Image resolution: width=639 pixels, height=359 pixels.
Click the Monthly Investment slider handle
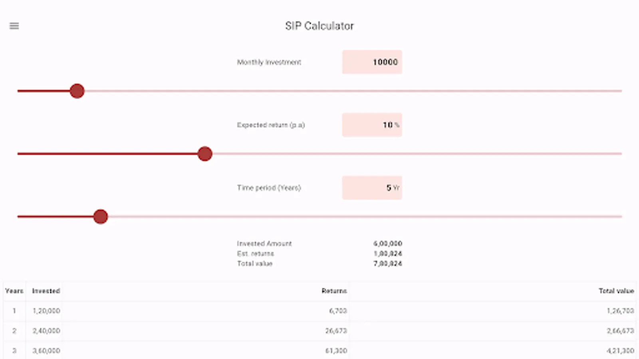click(x=77, y=91)
